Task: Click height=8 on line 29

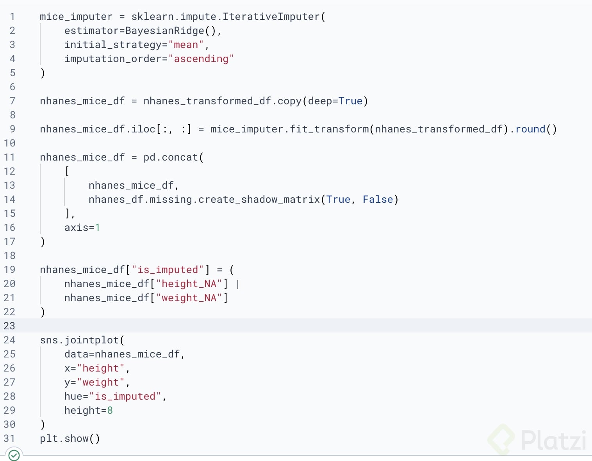Action: [89, 411]
